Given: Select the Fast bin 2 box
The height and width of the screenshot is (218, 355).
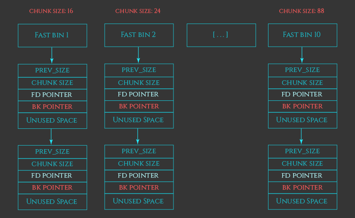Looking at the screenshot, I should (x=138, y=35).
